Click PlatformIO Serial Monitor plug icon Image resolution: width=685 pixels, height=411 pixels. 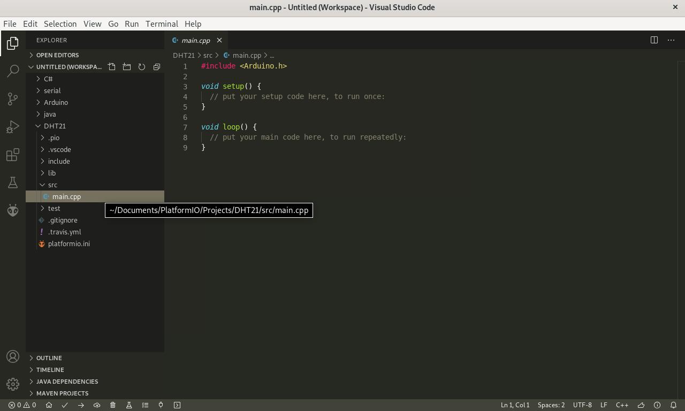(x=161, y=405)
